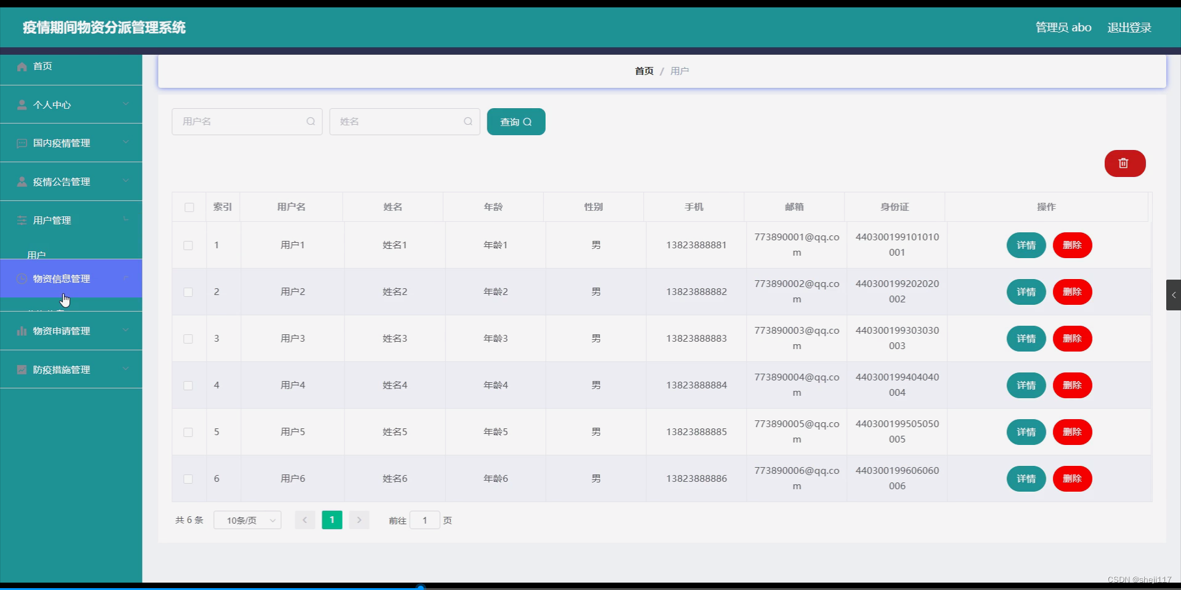Go to next page arrow
Image resolution: width=1181 pixels, height=590 pixels.
pyautogui.click(x=359, y=520)
